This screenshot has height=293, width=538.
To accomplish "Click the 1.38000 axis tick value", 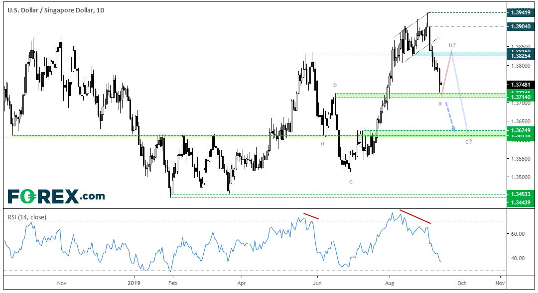I will pos(521,66).
